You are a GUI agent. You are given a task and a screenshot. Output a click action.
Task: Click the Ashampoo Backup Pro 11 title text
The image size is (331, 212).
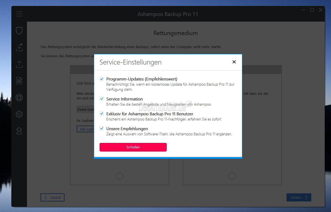point(168,14)
